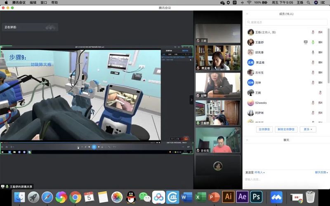Click the 全体静音 button
Image resolution: width=330 pixels, height=206 pixels.
[264, 129]
